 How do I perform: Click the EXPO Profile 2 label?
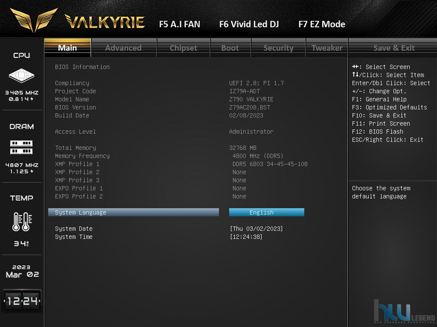point(79,196)
